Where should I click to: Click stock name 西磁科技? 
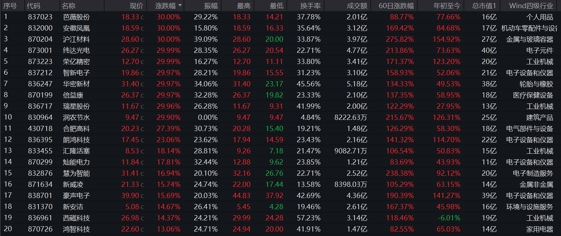tap(76, 218)
